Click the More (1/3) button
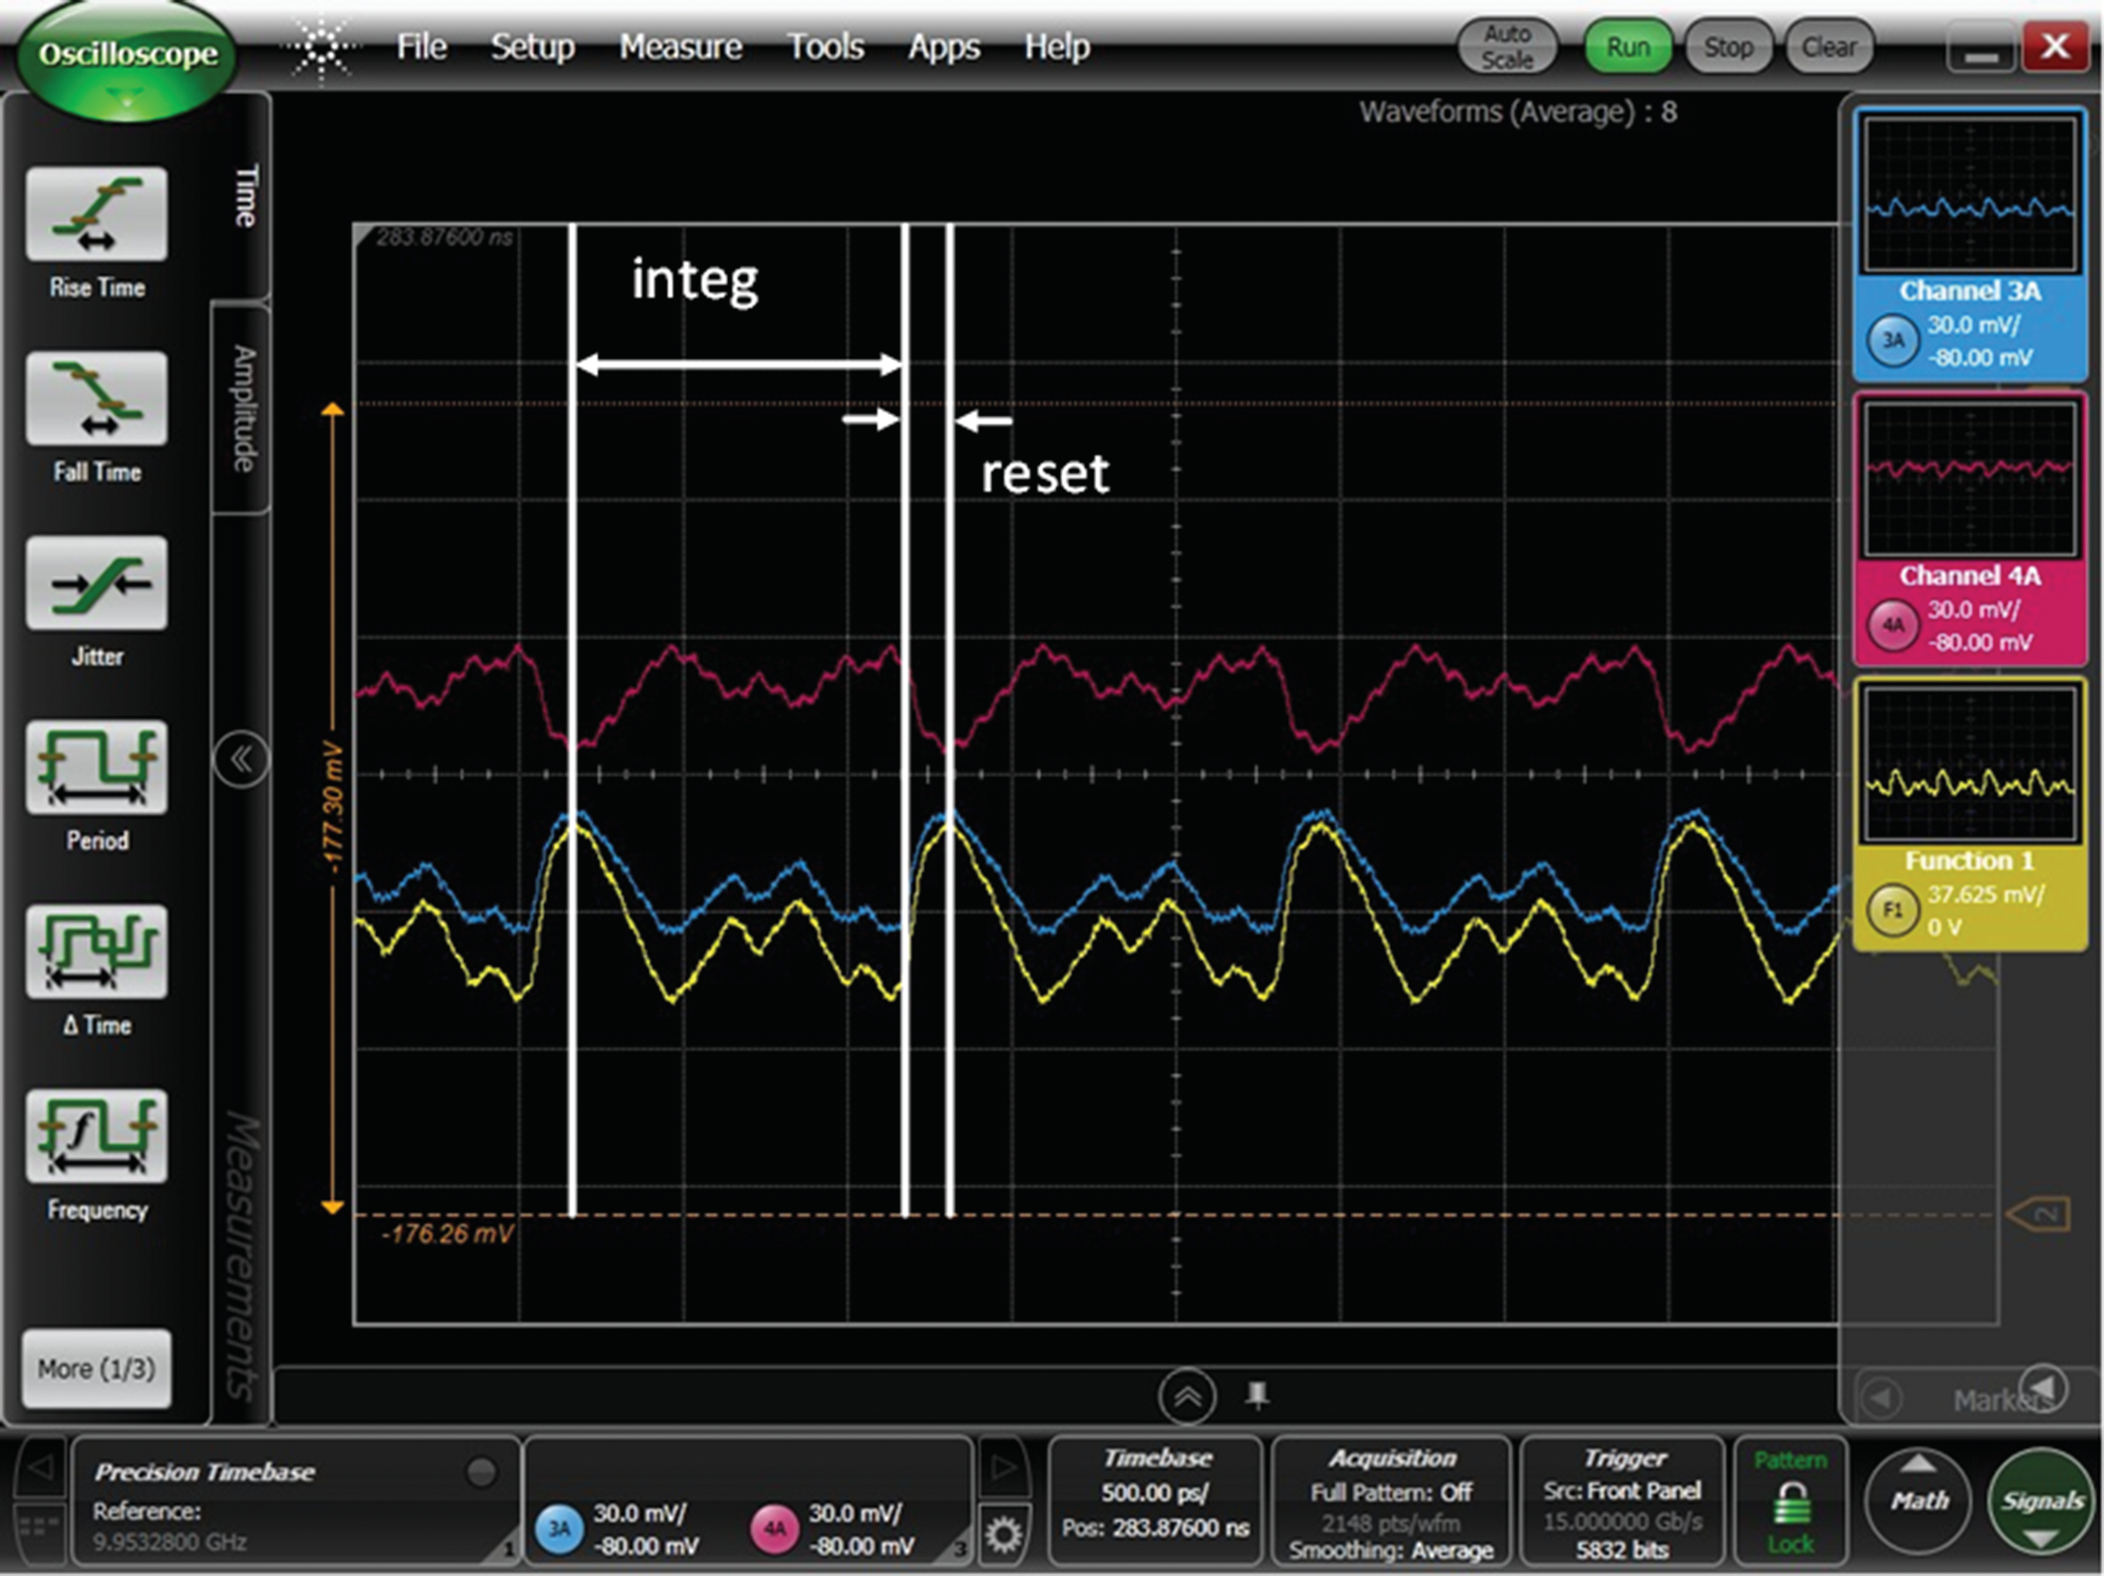2104x1576 pixels. point(97,1369)
